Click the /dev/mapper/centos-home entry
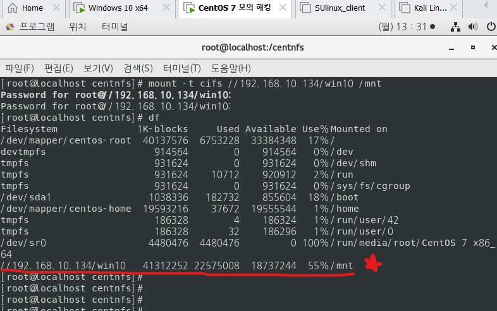 [66, 209]
